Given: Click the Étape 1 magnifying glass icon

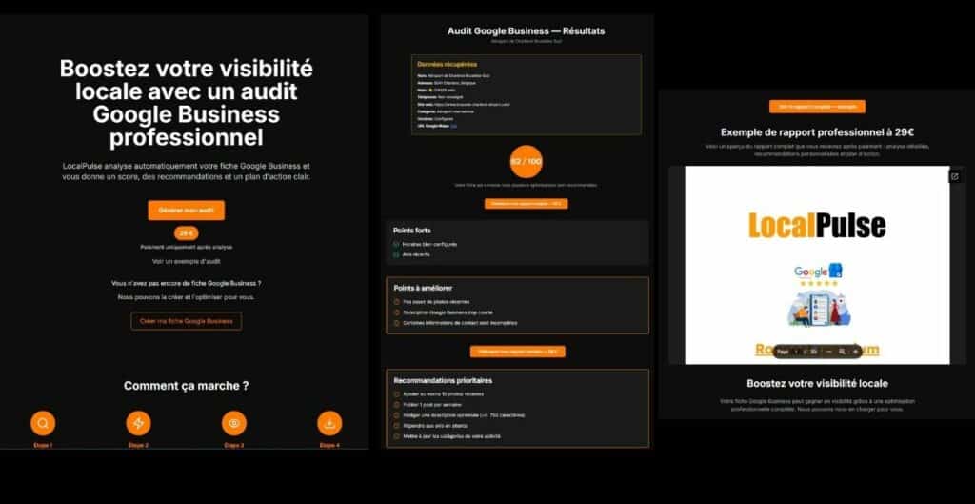Looking at the screenshot, I should coord(43,423).
